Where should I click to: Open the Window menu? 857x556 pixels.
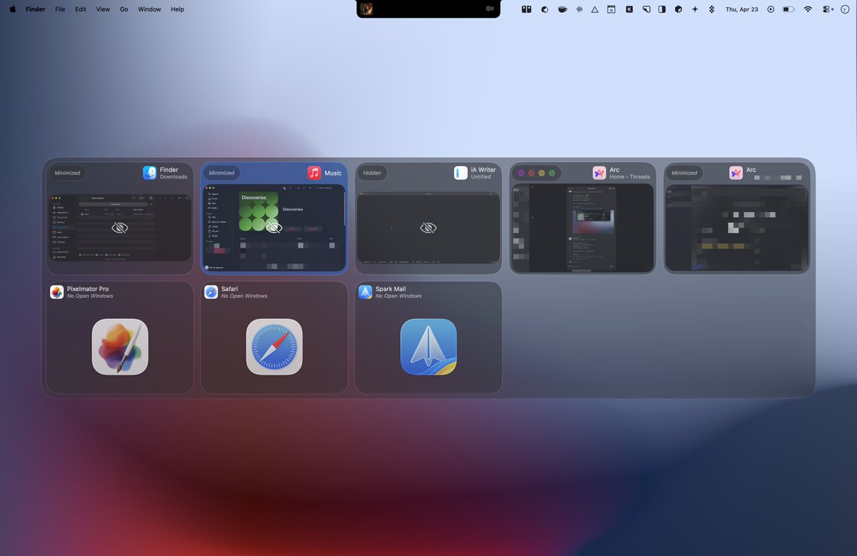(x=149, y=9)
